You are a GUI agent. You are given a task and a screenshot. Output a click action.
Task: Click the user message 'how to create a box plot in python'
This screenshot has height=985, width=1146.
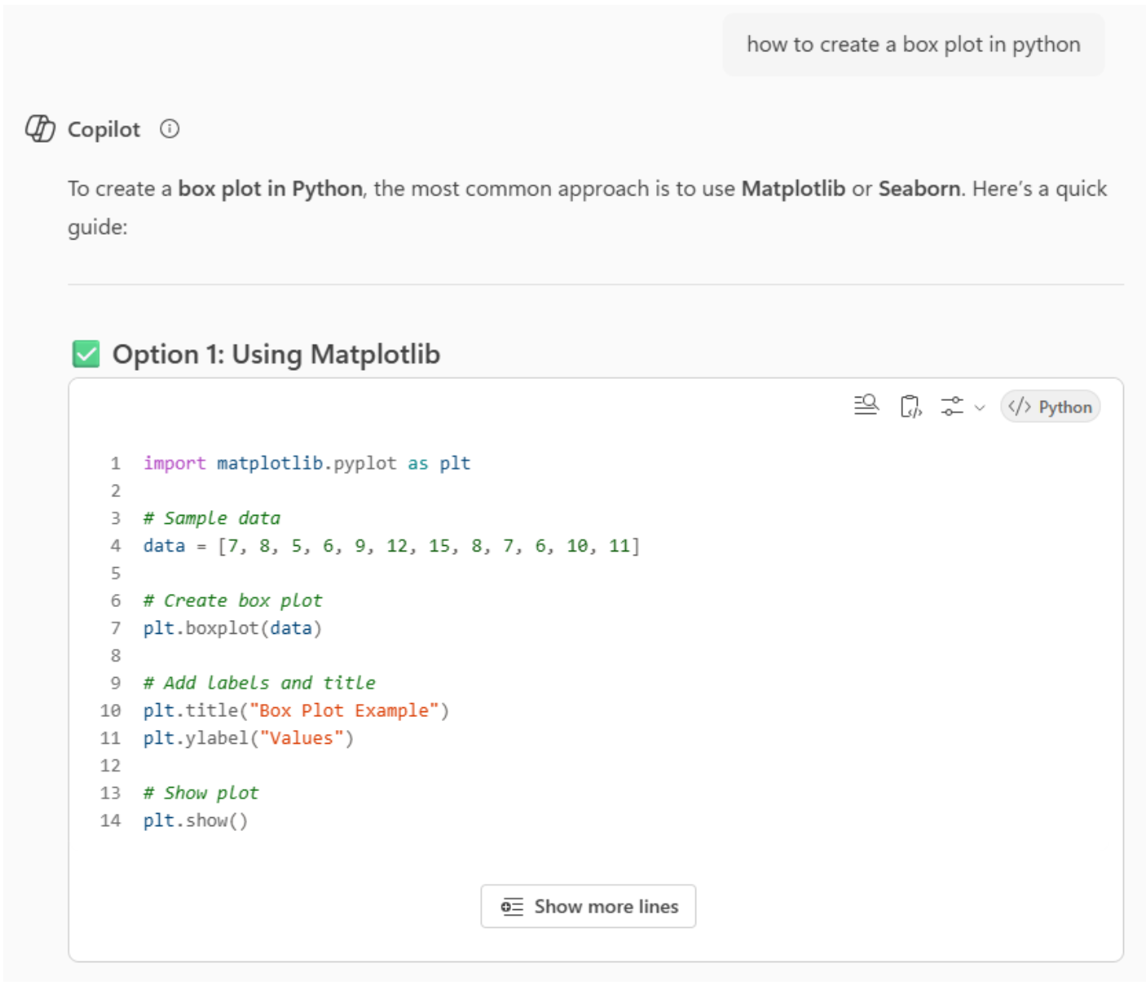point(914,45)
